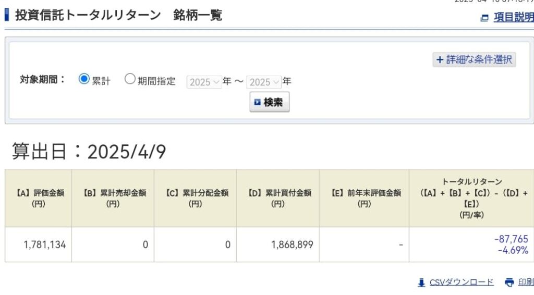Click the 【A】評価金額 column header
The image size is (534, 295).
pyautogui.click(x=38, y=198)
